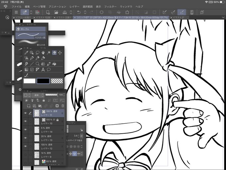Screen dimensions: 226x170
Task: Select the ベクター用 eraser sub tool
Action: pyautogui.click(x=31, y=36)
